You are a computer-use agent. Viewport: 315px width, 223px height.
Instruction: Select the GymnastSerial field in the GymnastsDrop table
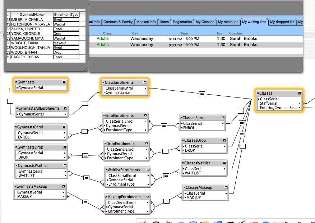(x=31, y=153)
